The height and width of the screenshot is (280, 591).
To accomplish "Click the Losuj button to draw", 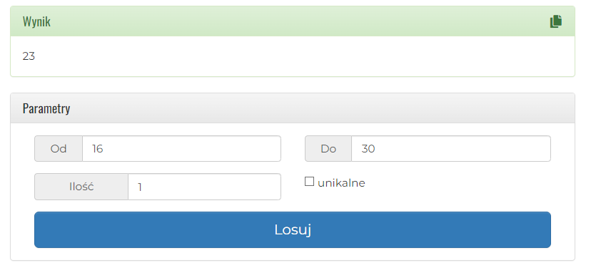I will (x=293, y=229).
